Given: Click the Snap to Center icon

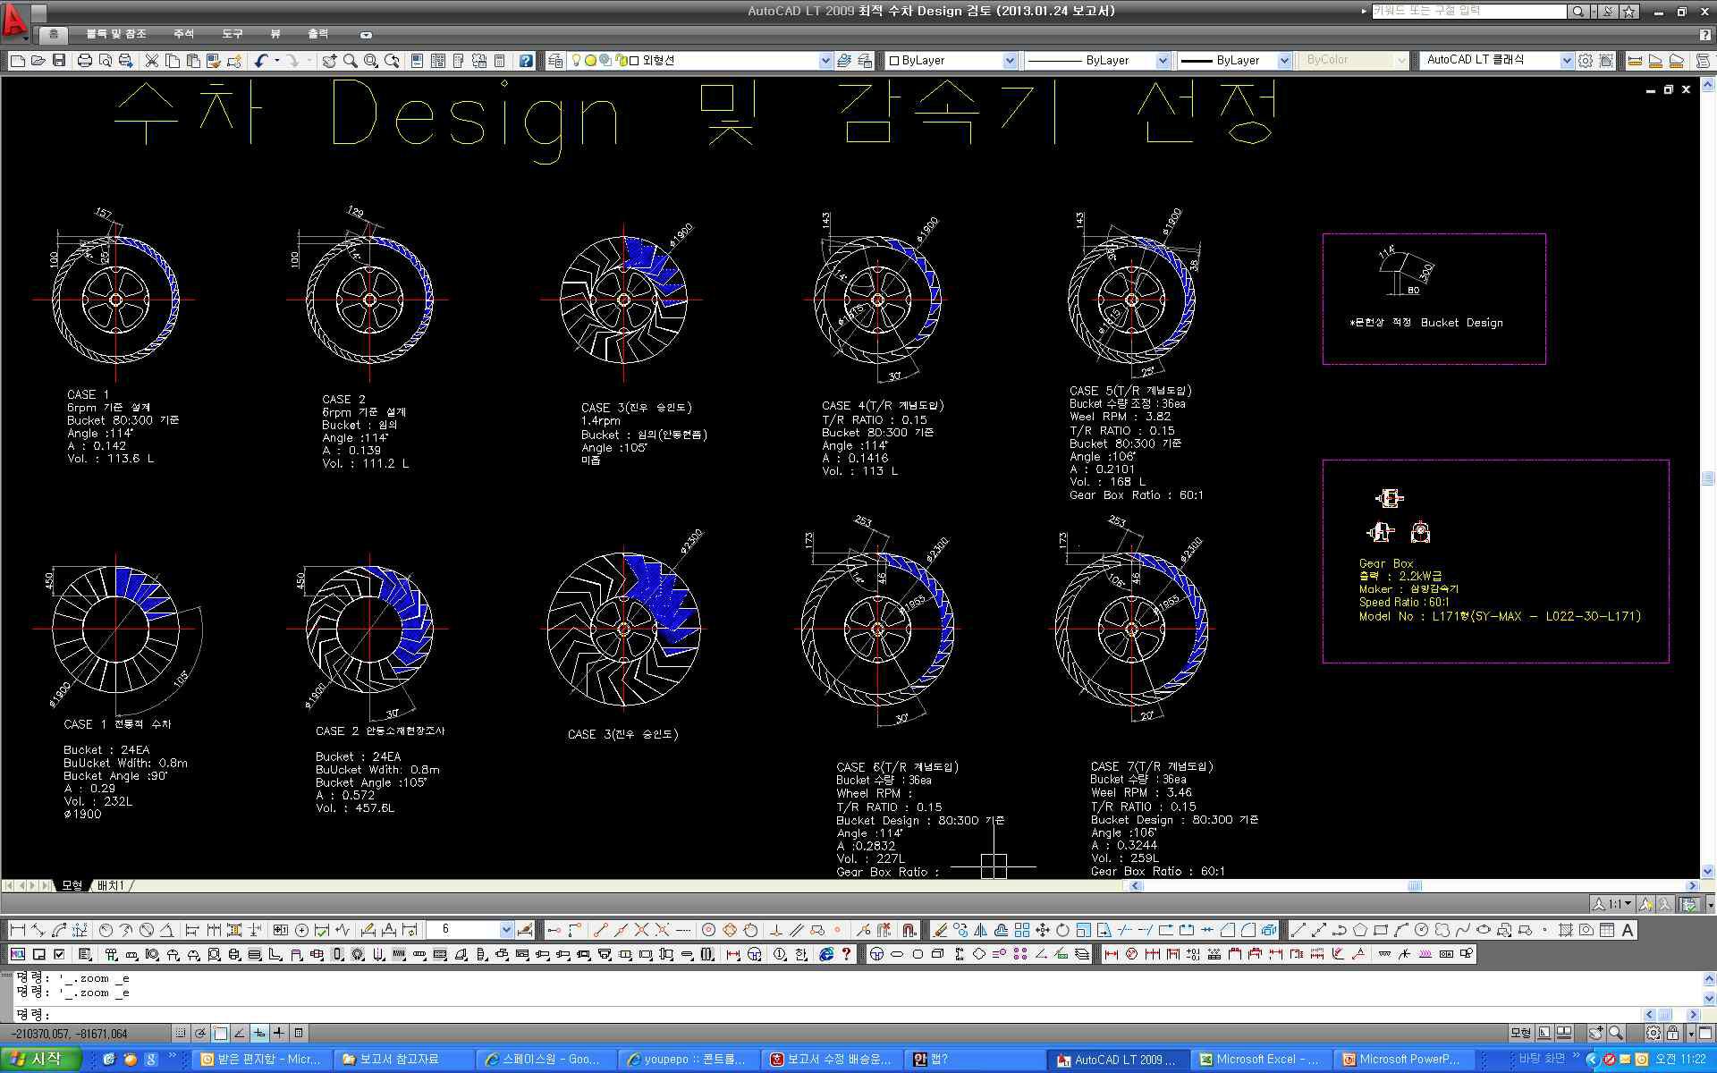Looking at the screenshot, I should click(708, 930).
